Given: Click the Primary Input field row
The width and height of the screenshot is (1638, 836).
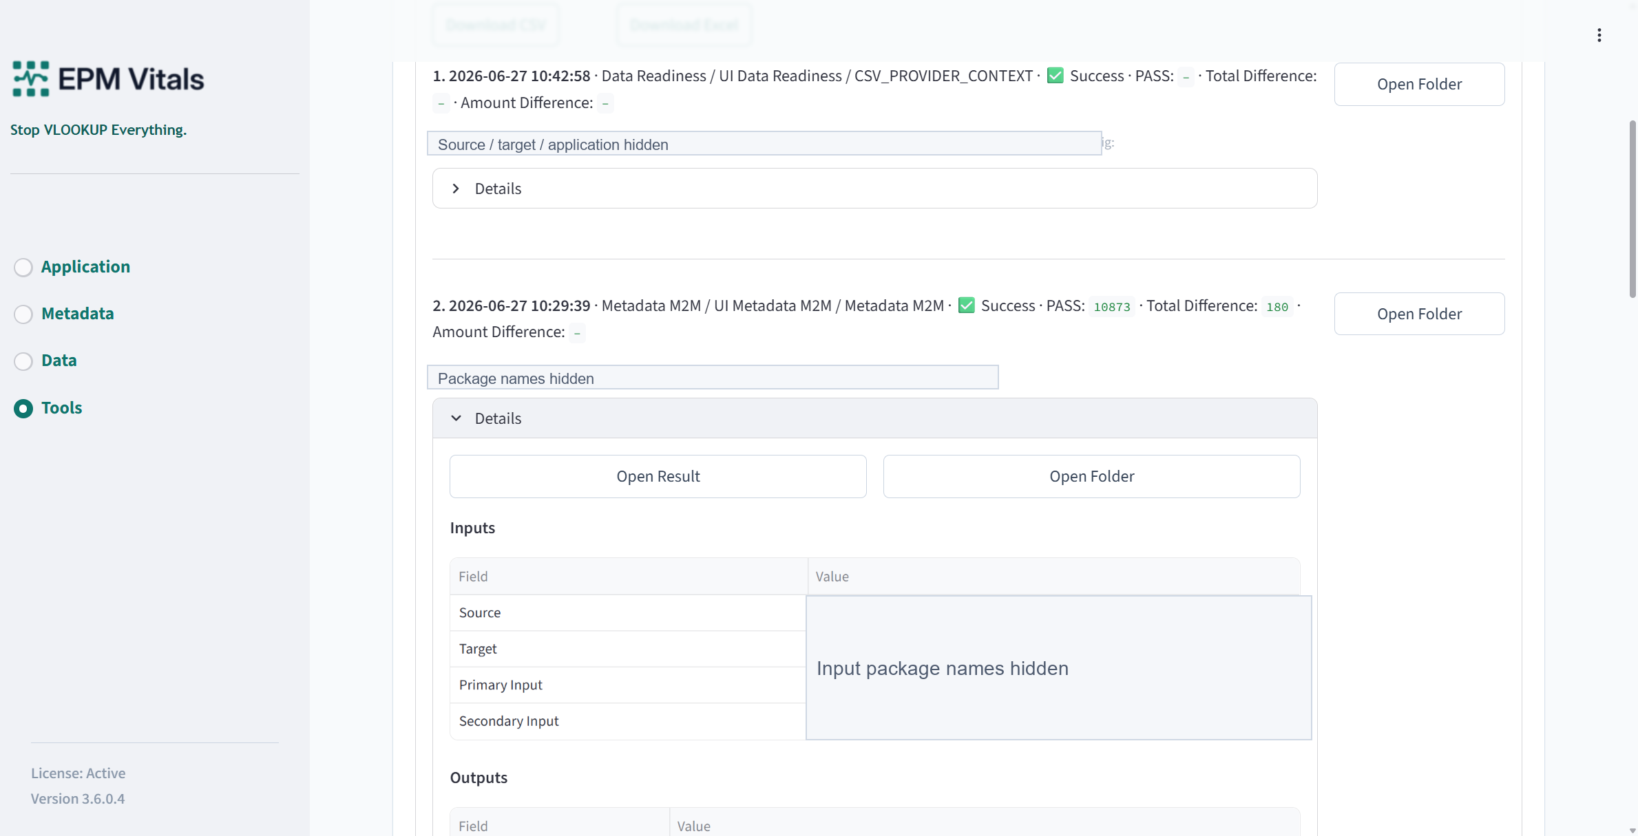Looking at the screenshot, I should point(627,685).
